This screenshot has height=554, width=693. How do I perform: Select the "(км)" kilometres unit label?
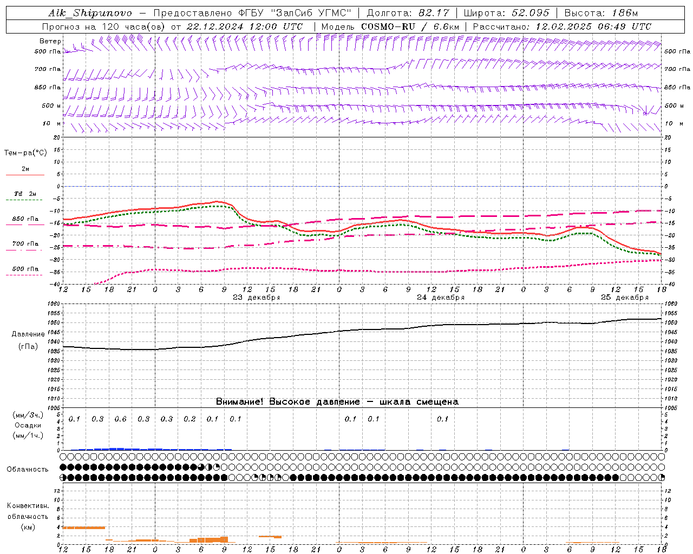[x=28, y=527]
